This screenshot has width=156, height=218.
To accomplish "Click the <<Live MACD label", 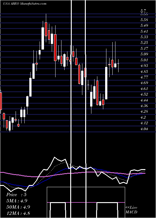I will tap(131, 210).
